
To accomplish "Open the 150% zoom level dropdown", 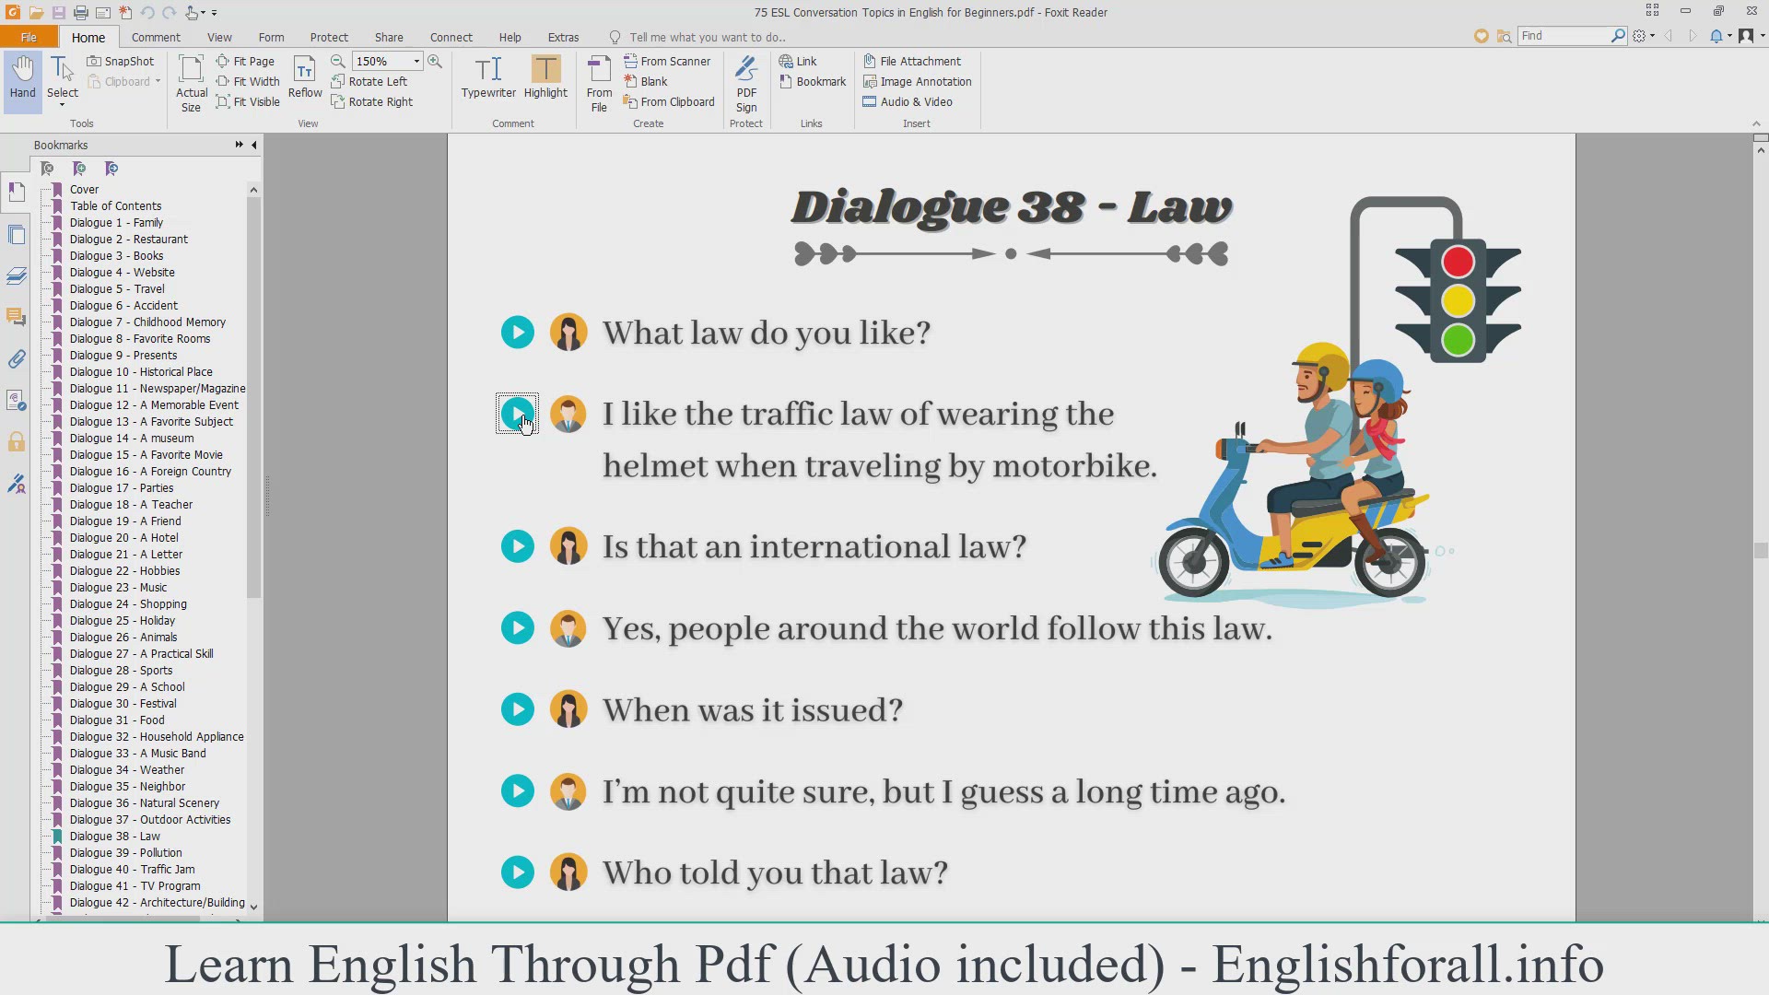I will [x=416, y=61].
